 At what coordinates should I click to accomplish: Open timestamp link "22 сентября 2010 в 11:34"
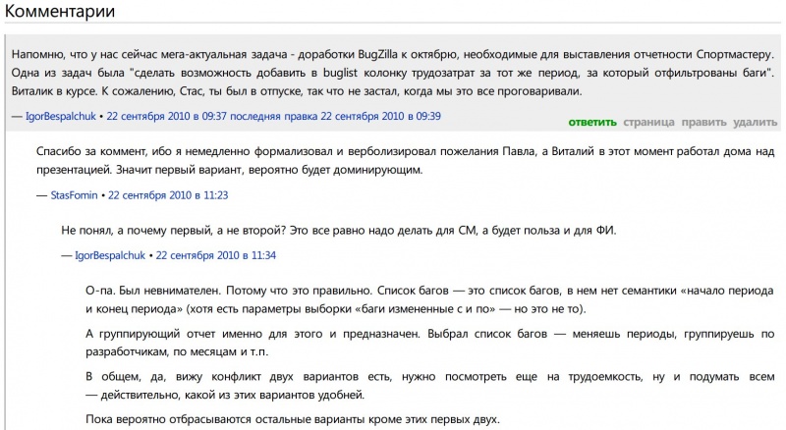pos(215,255)
